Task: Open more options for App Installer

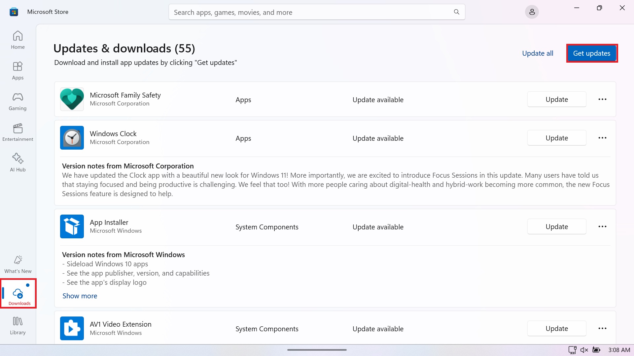Action: (602, 227)
